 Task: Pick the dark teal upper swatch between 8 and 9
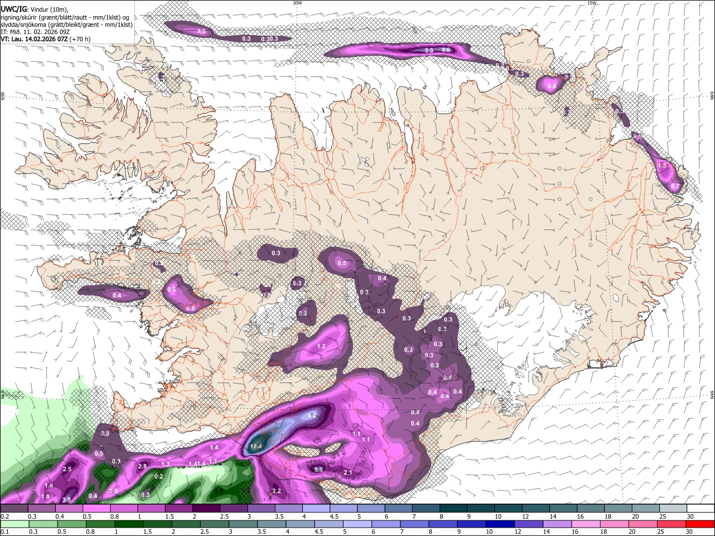click(x=453, y=509)
